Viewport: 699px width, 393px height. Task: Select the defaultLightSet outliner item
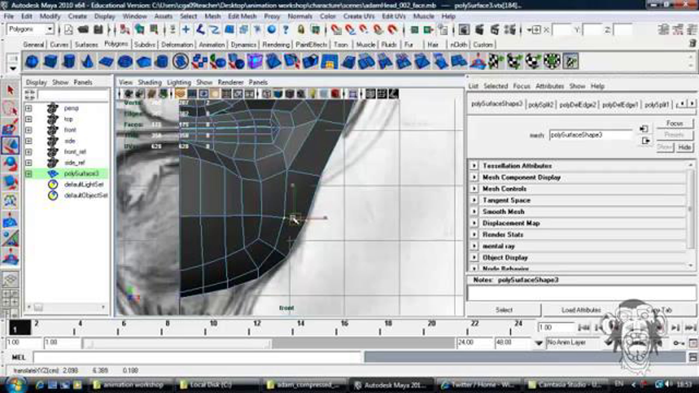(x=84, y=185)
